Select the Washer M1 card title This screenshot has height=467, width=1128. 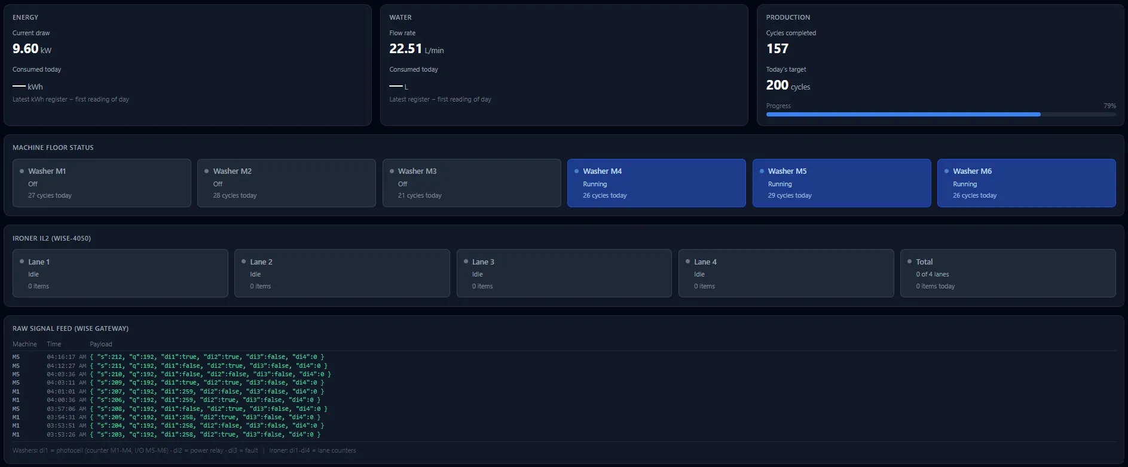pos(47,171)
